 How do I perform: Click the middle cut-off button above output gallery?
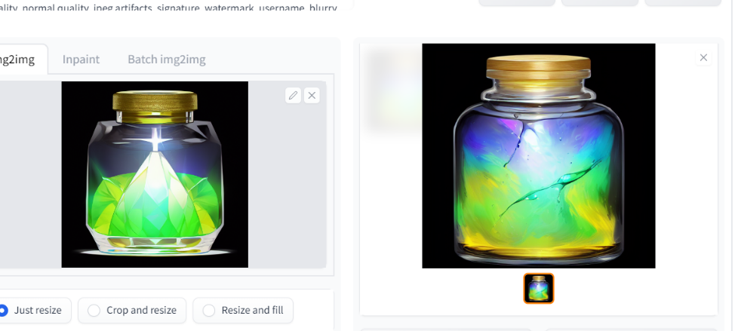(600, 2)
